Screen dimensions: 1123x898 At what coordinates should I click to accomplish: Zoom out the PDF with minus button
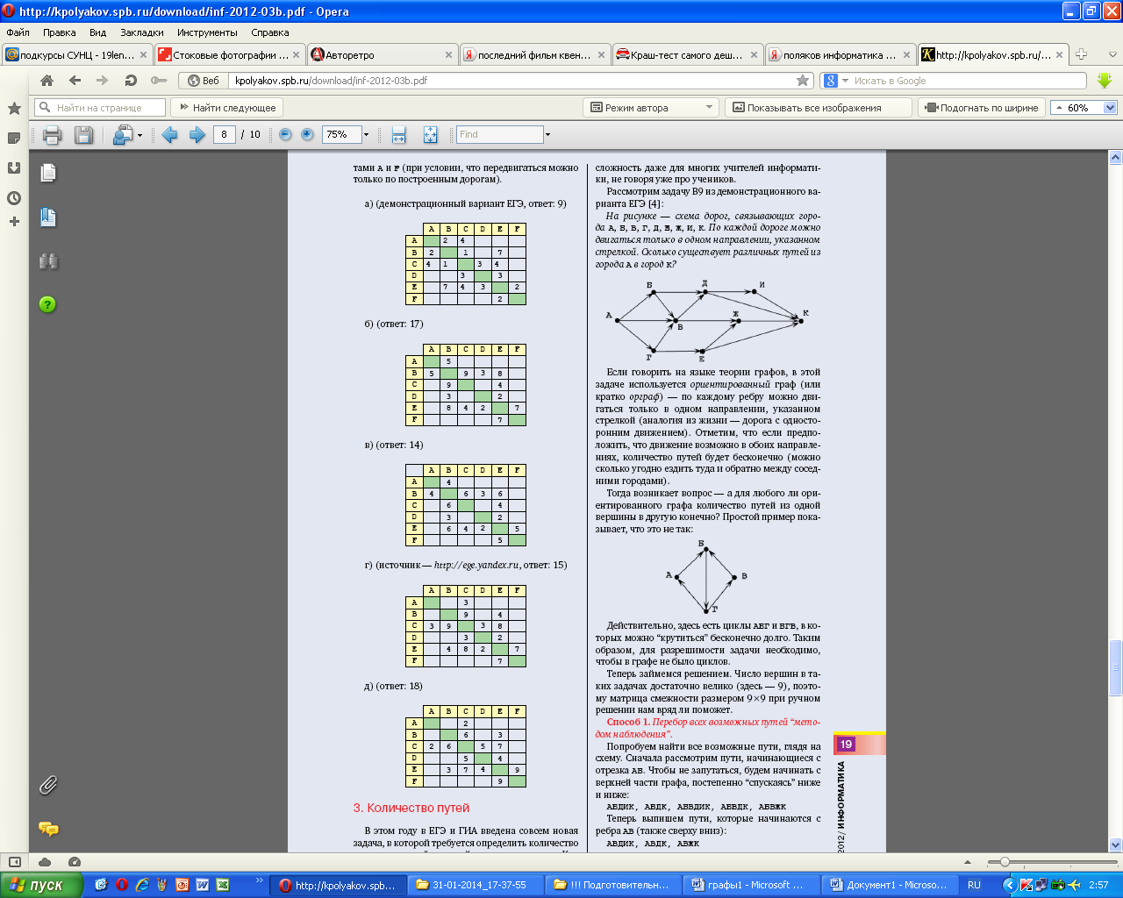pyautogui.click(x=285, y=134)
